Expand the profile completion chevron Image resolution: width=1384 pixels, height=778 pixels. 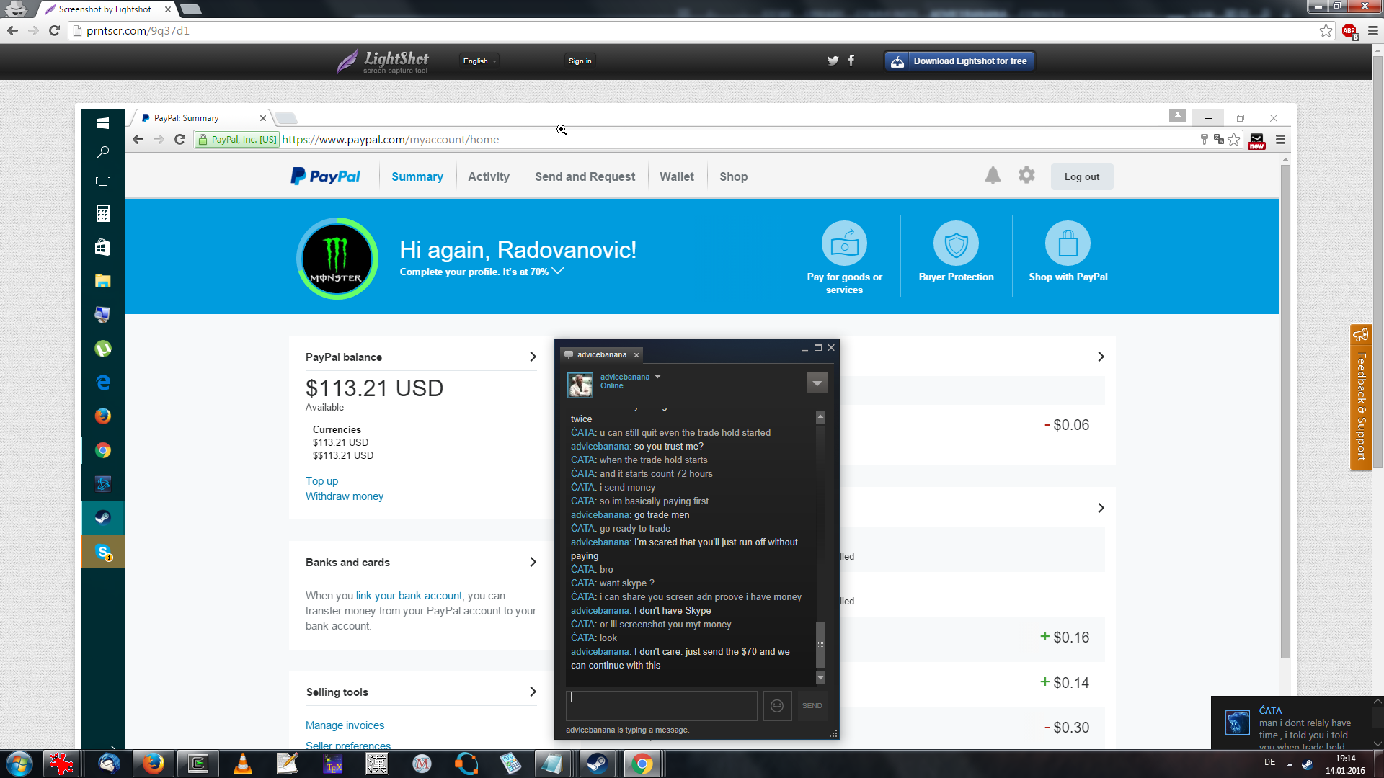coord(557,271)
